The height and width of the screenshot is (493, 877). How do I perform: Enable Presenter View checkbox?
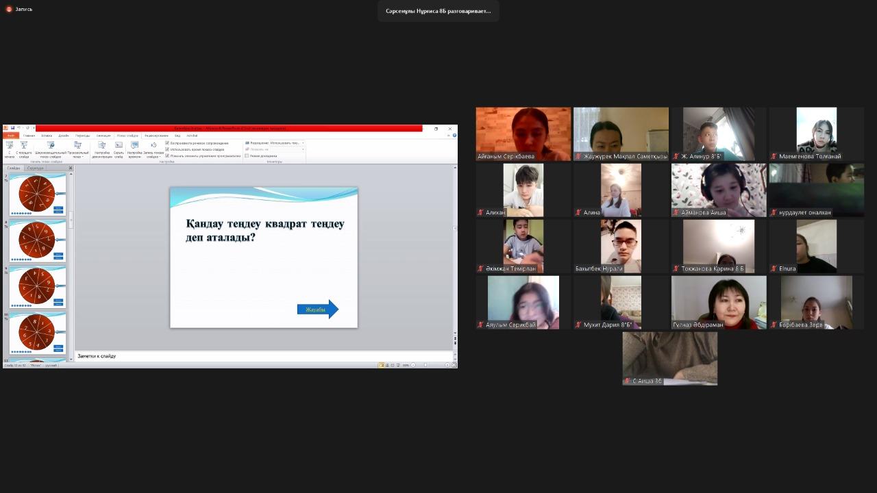pos(247,155)
